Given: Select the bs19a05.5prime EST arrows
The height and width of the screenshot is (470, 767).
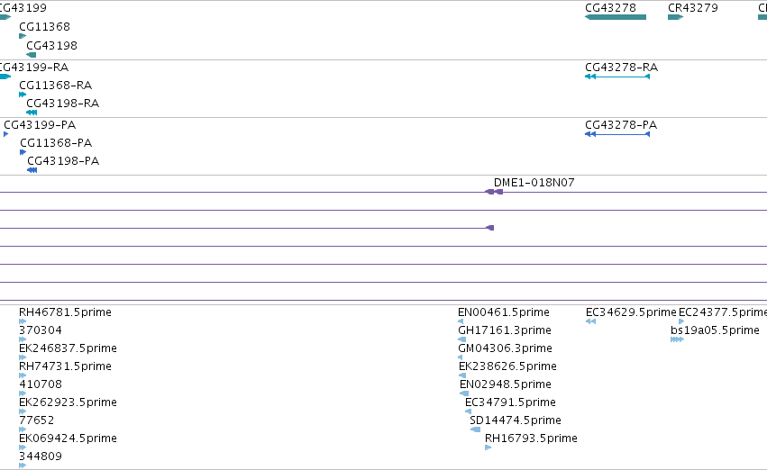Looking at the screenshot, I should [x=677, y=339].
